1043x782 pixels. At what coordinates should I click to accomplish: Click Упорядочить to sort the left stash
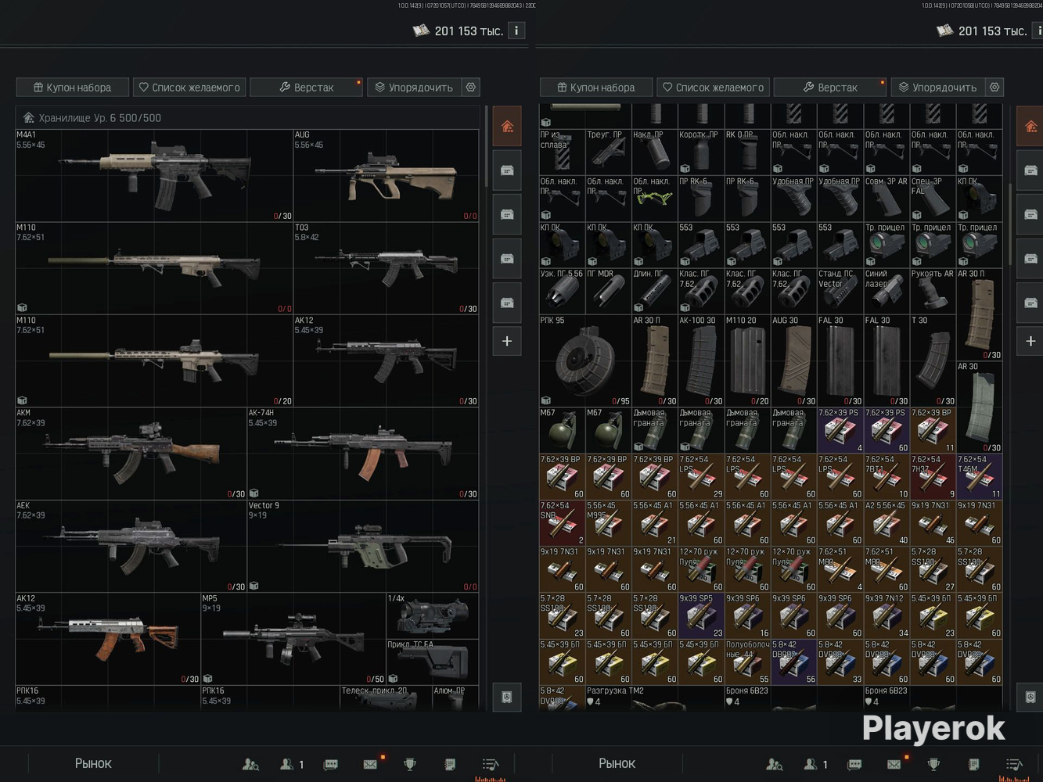[x=414, y=88]
